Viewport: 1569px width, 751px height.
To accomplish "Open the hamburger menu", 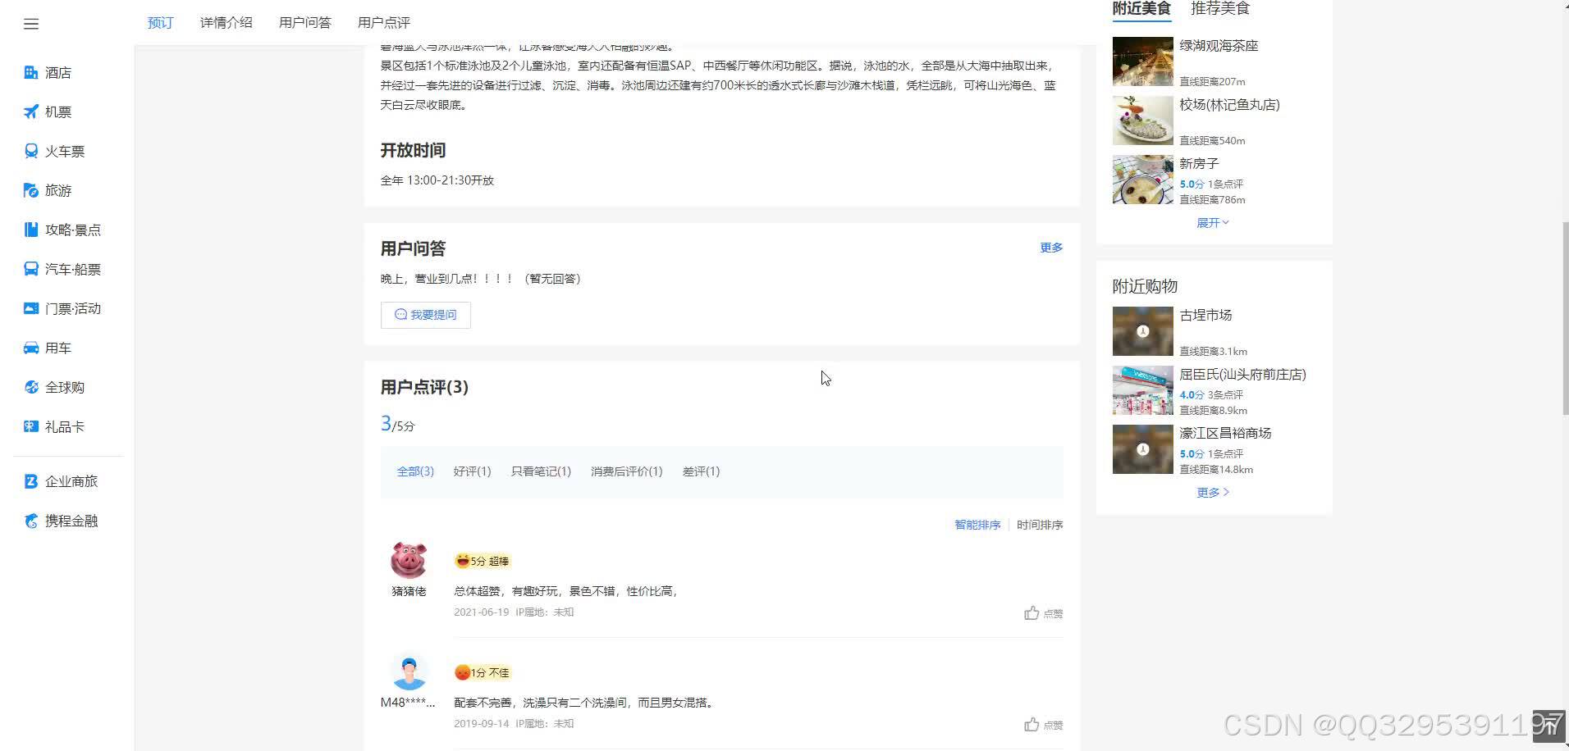I will (31, 23).
